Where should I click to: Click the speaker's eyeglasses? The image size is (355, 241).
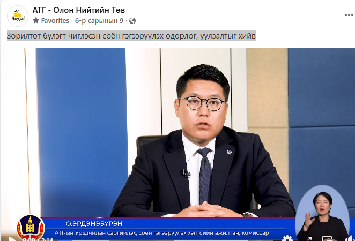(x=202, y=103)
